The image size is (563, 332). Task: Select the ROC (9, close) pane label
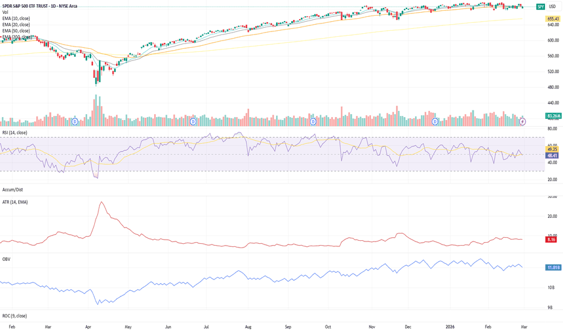(14, 316)
